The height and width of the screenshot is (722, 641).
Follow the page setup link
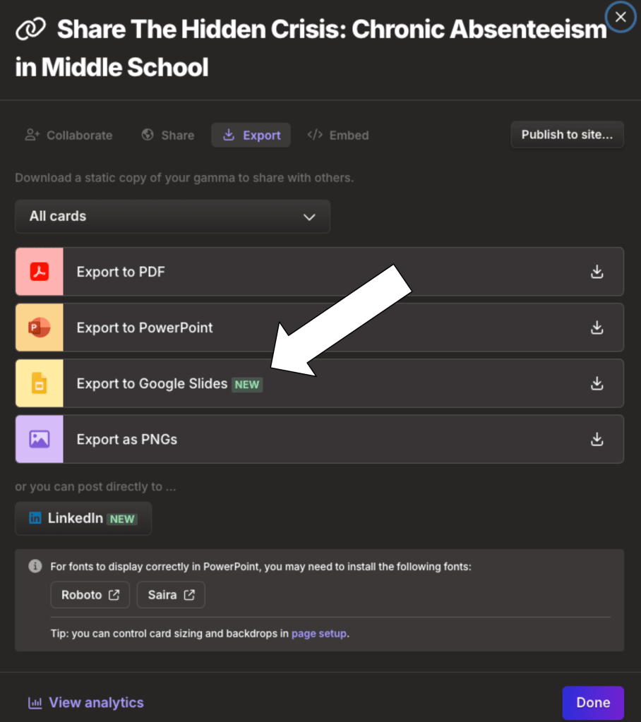point(319,633)
